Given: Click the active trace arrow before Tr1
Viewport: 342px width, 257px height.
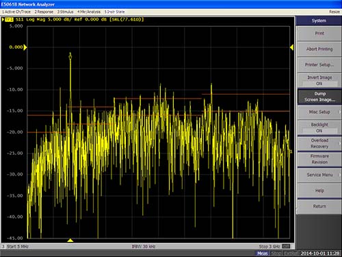Looking at the screenshot, I should tap(3, 19).
